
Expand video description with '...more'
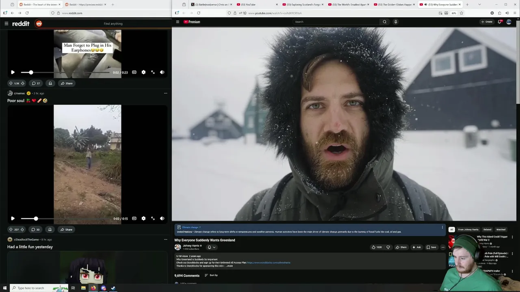(230, 266)
